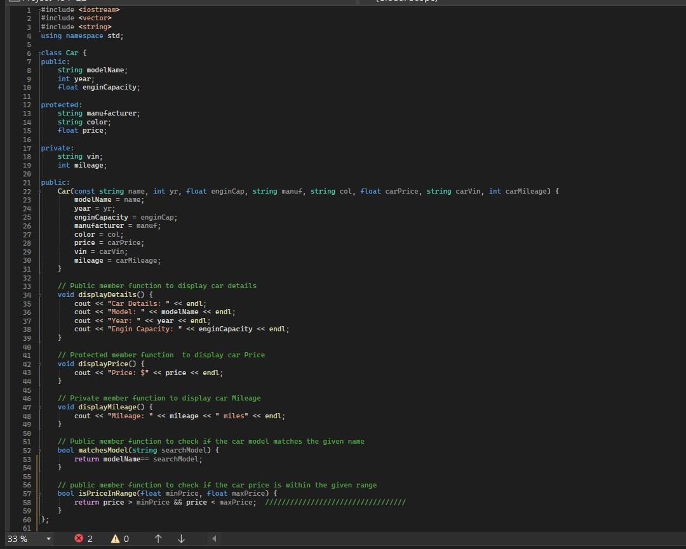Image resolution: width=686 pixels, height=549 pixels.
Task: Click 'int mileage;' on line 19
Action: (82, 165)
